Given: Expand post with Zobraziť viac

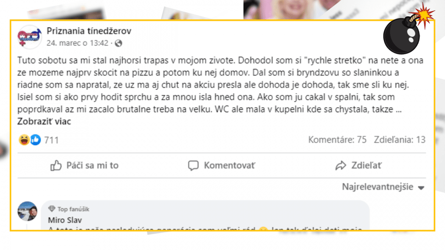Looking at the screenshot, I should coord(44,121).
